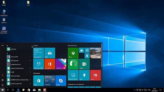Select the SolveigMM Video Splitter desktop icon
164x92 pixels.
pyautogui.click(x=4, y=30)
